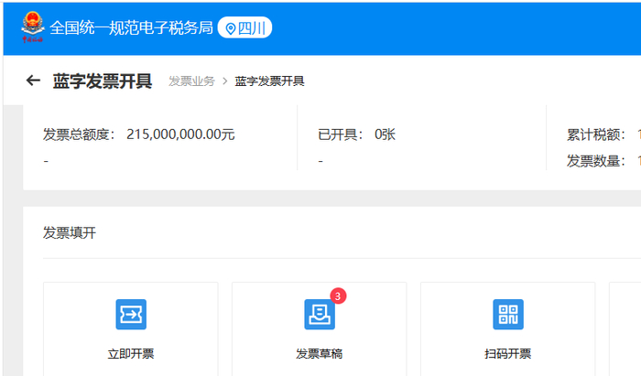Image resolution: width=641 pixels, height=376 pixels.
Task: Click the tax bureau national emblem logo
Action: click(33, 27)
